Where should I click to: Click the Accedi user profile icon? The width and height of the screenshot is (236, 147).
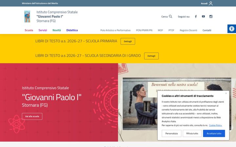point(211,3)
